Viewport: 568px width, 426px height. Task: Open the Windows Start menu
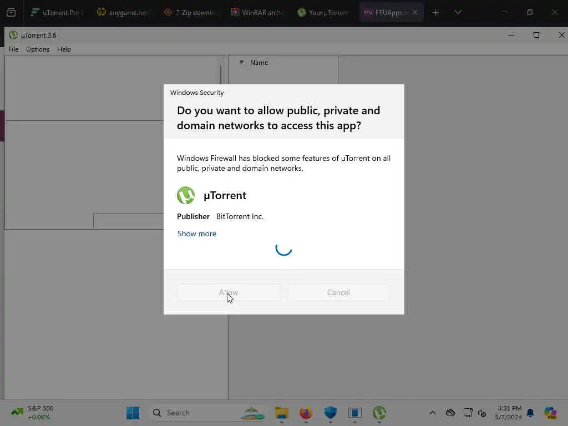(133, 413)
